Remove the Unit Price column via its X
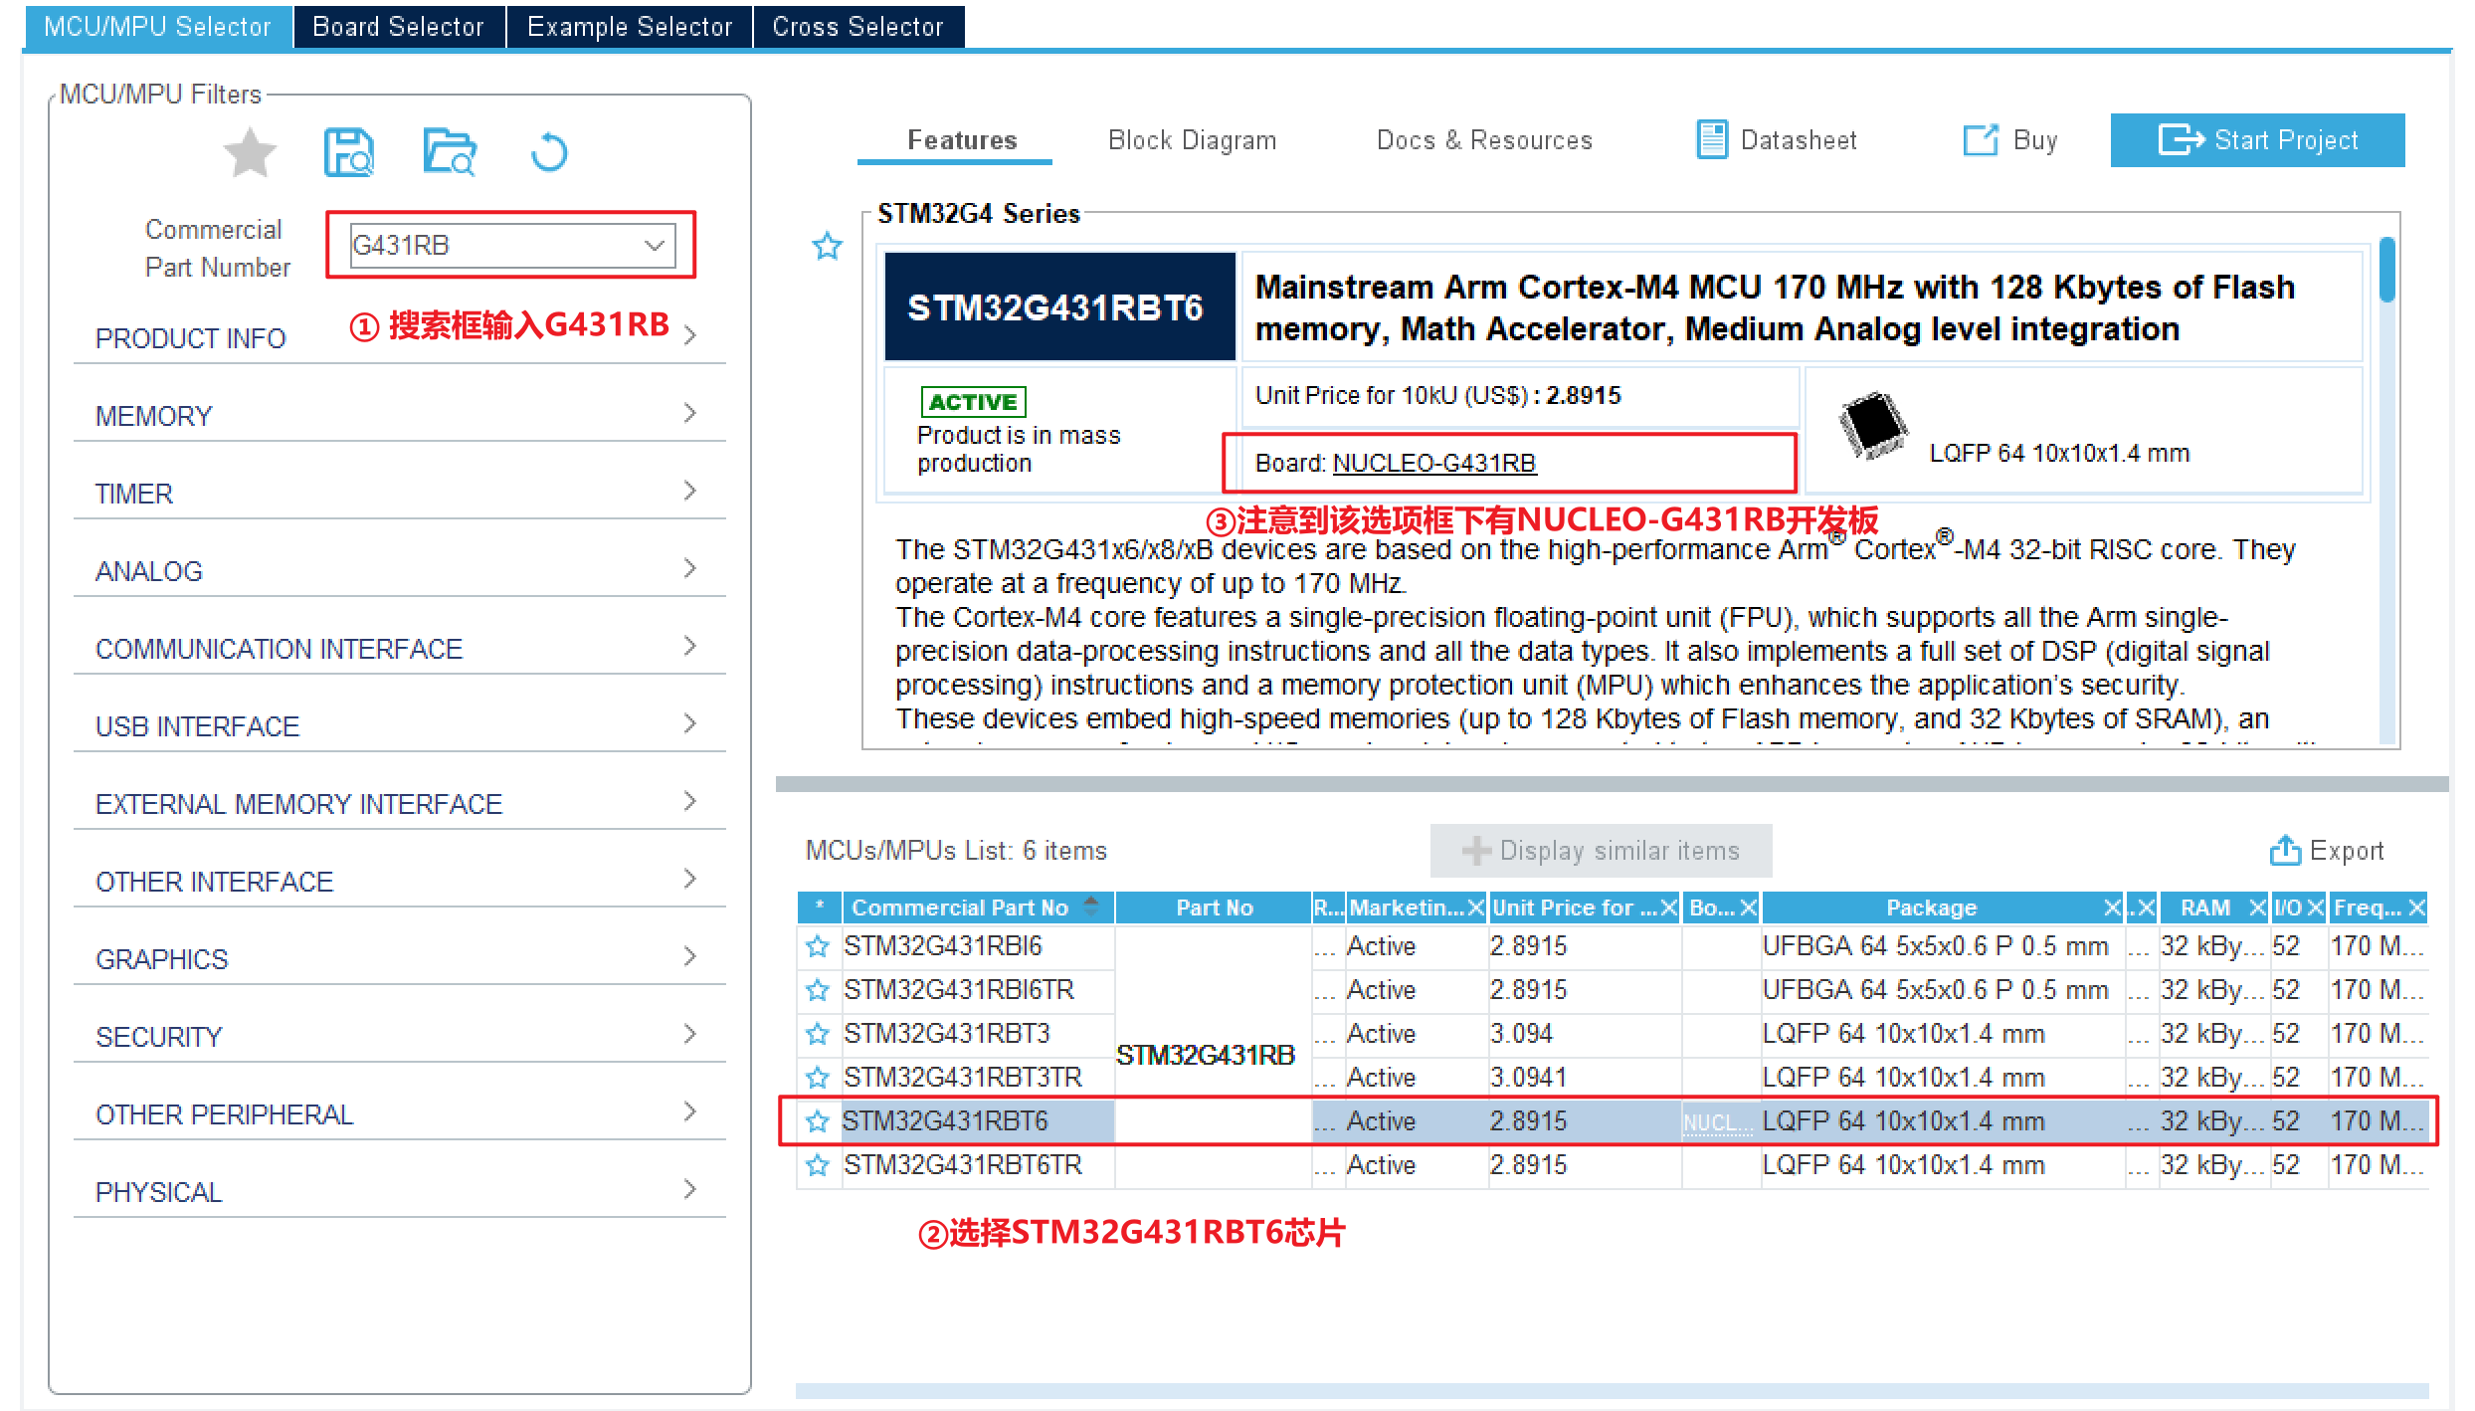 1668,907
